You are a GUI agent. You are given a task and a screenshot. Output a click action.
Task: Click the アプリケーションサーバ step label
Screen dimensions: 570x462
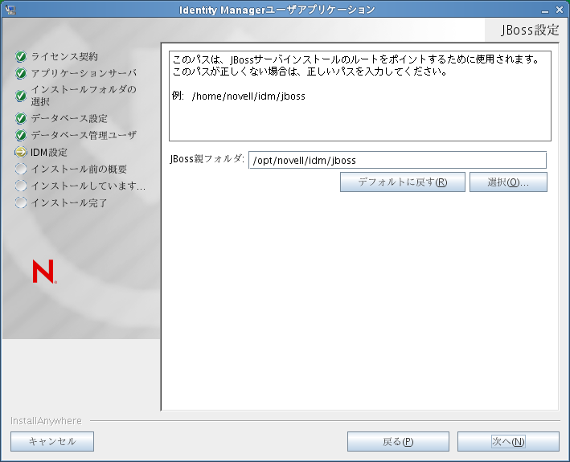tap(84, 73)
